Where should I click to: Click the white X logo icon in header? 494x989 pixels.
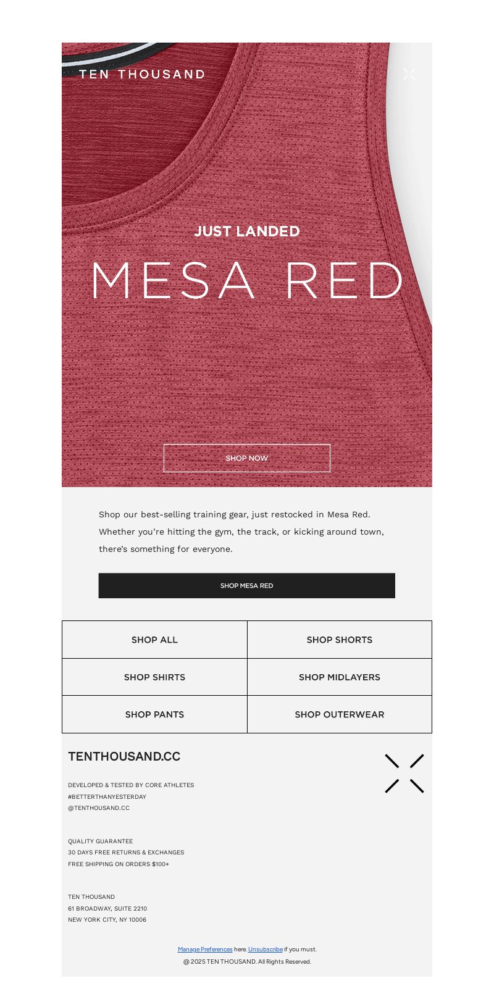click(x=409, y=74)
